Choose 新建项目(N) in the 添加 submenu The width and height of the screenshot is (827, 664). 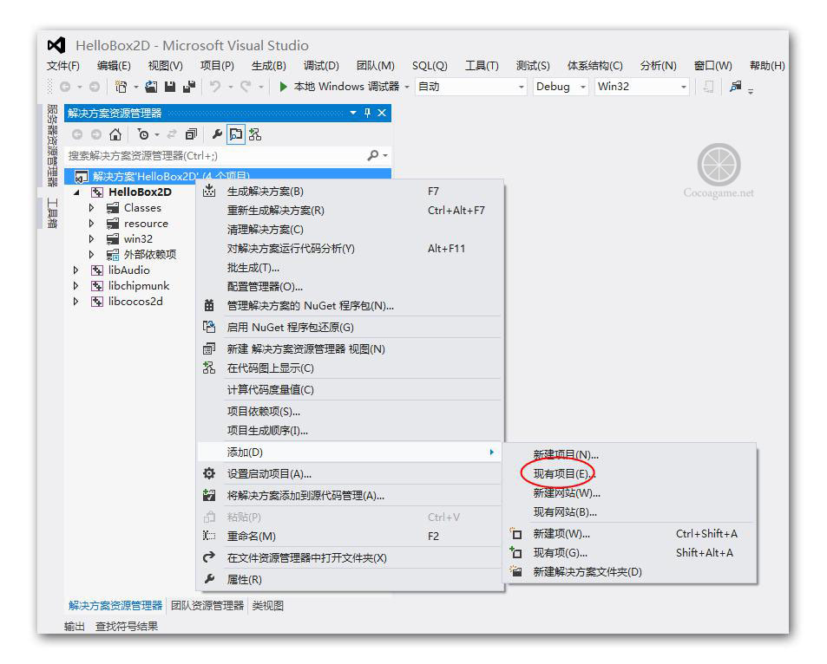[630, 454]
